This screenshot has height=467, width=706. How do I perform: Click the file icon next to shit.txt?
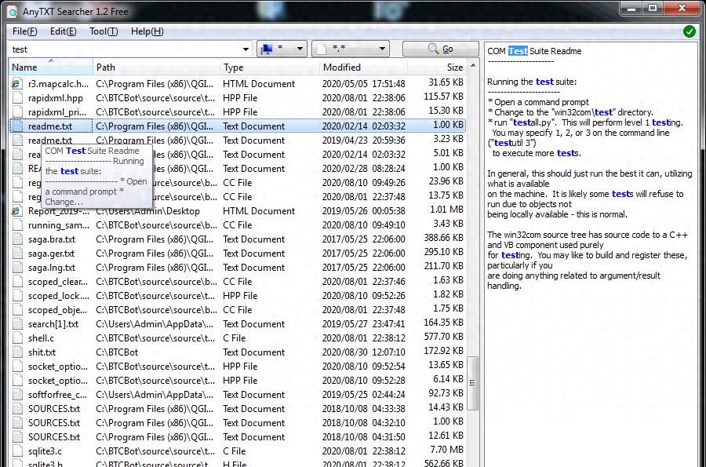click(17, 352)
